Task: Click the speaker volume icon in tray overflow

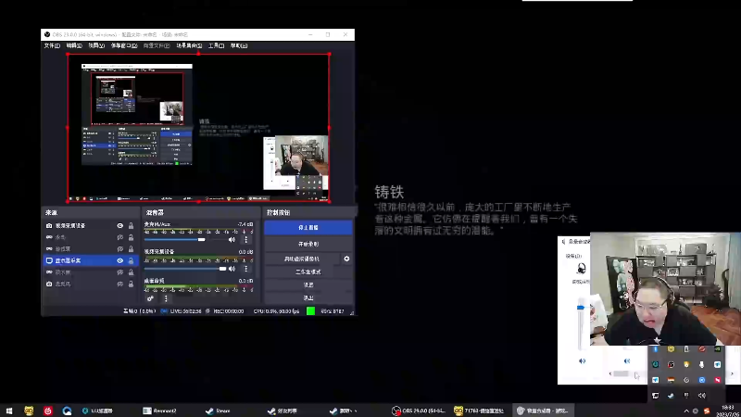Action: pos(702,396)
